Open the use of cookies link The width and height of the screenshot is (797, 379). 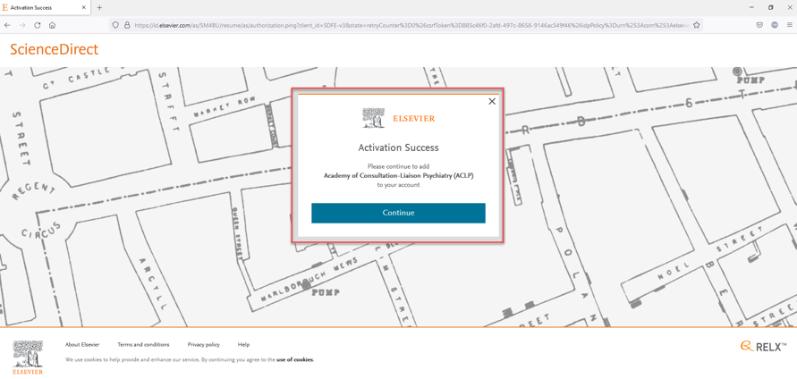click(x=295, y=359)
